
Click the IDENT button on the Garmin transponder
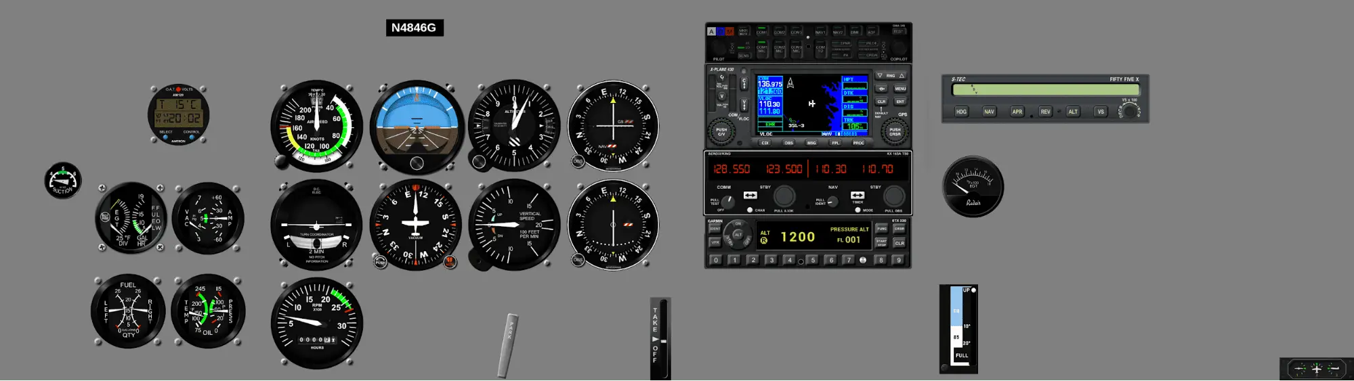[x=715, y=229]
